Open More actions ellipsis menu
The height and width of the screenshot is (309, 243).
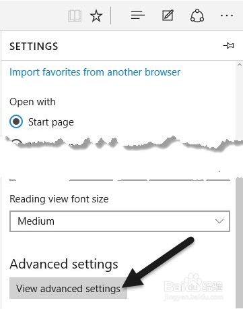click(227, 16)
